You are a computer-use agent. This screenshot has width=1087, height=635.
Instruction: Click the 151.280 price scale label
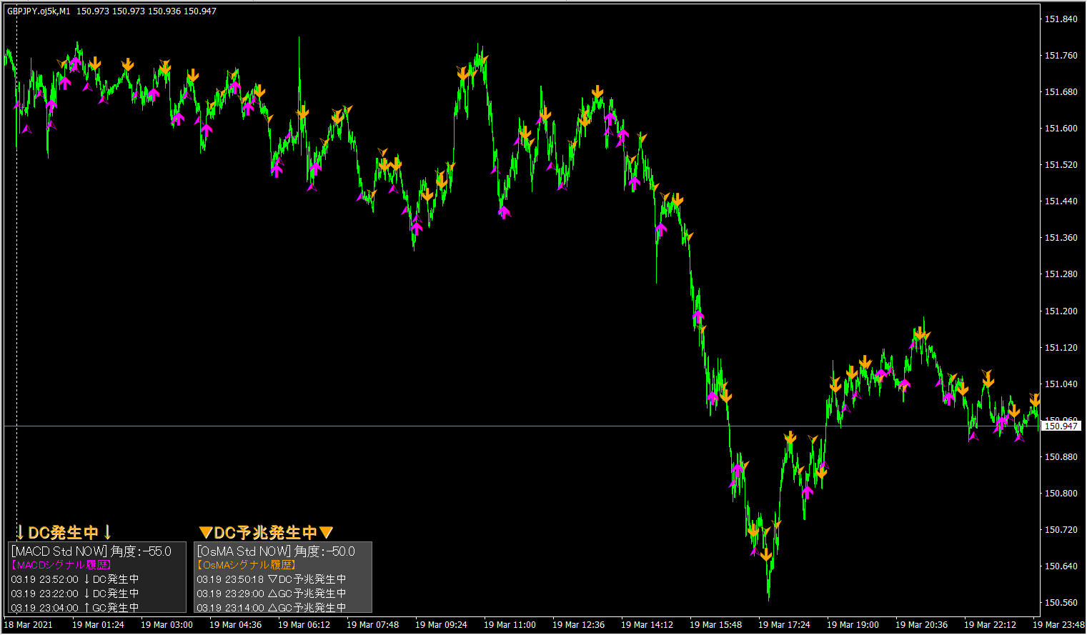click(x=1061, y=274)
